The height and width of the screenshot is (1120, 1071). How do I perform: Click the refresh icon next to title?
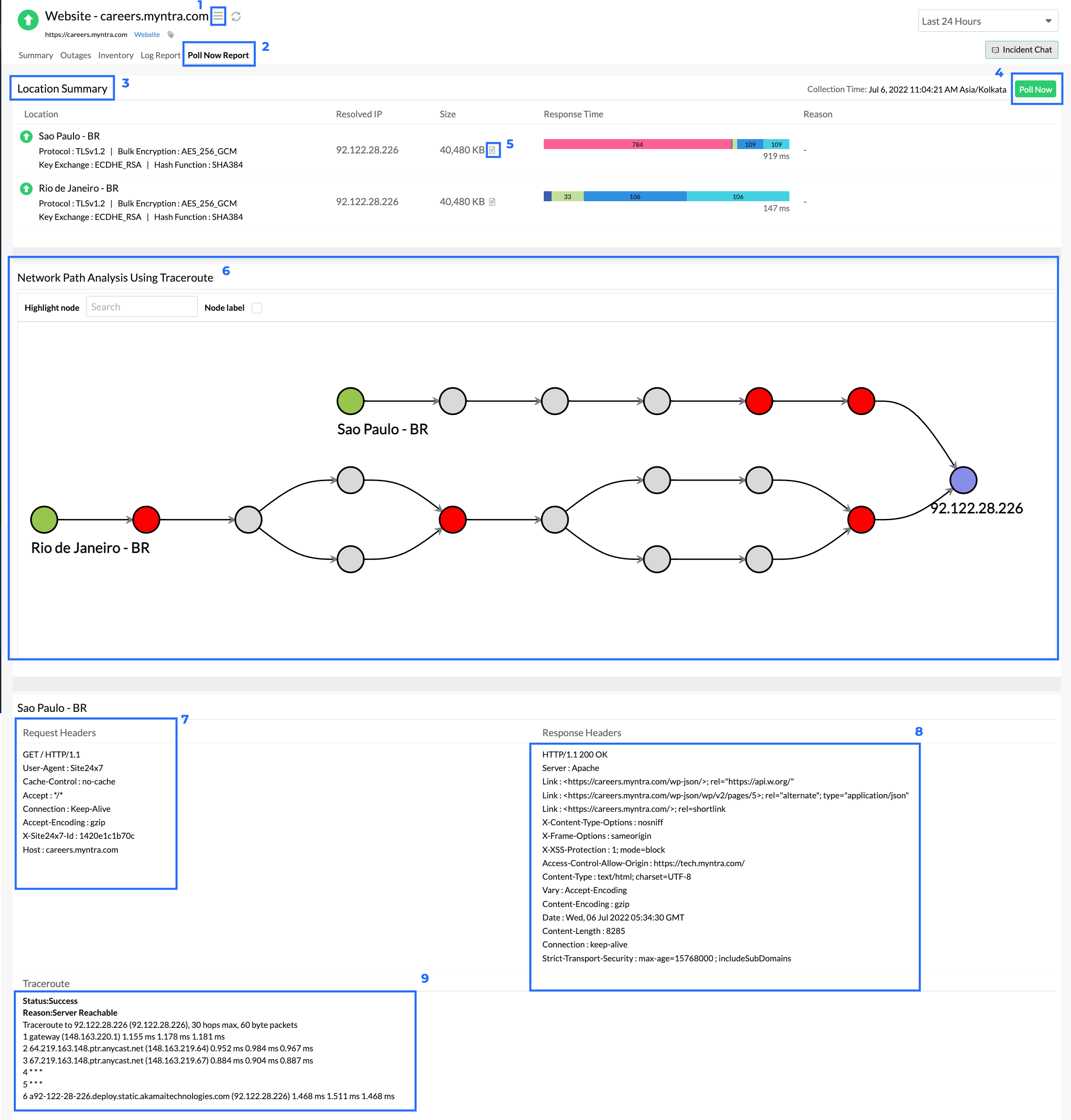(236, 17)
